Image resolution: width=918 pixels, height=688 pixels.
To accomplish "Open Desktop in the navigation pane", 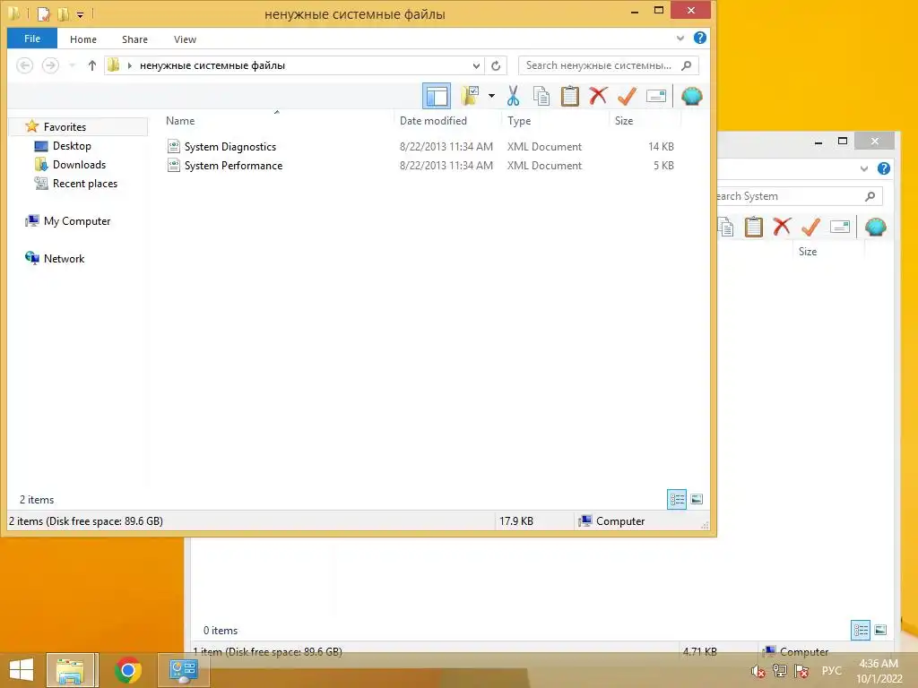I will pos(72,146).
